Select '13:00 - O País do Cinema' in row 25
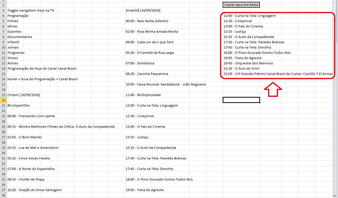The height and width of the screenshot is (198, 338). click(x=145, y=126)
